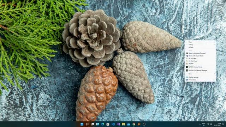
Task: Launch blue Visual Studio Code icon
Action: (x=113, y=124)
